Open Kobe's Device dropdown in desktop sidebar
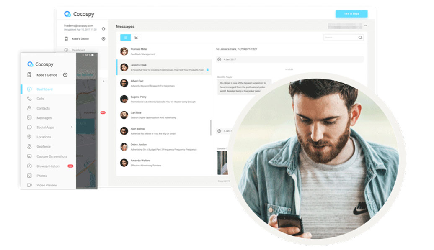This screenshot has width=434, height=250. (x=103, y=39)
